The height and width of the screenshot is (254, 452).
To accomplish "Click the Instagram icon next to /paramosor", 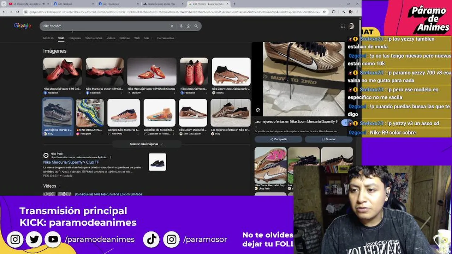I will tap(172, 240).
